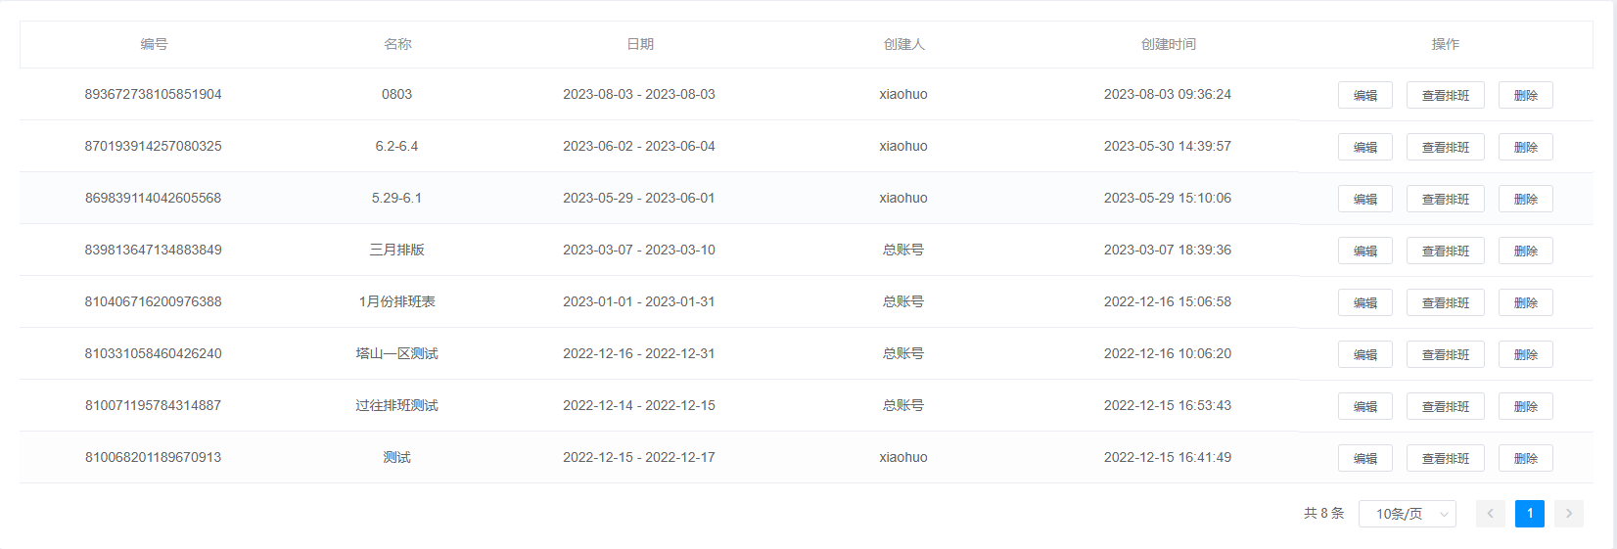Image resolution: width=1617 pixels, height=549 pixels.
Task: Delete the 6.2-6.4 schedule
Action: [1525, 147]
